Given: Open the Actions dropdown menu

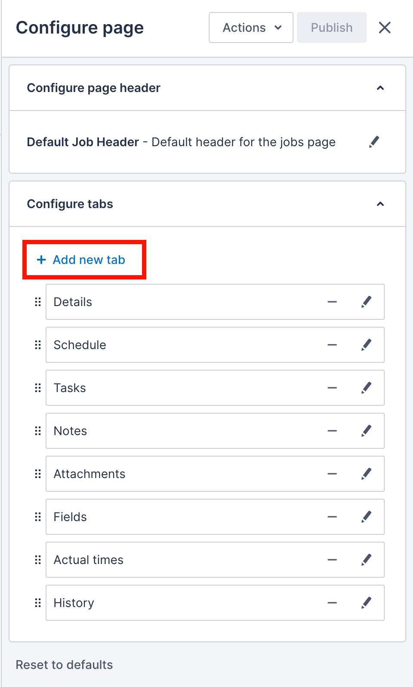Looking at the screenshot, I should (x=250, y=28).
